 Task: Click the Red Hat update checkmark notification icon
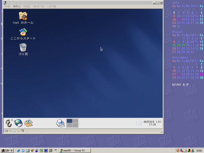coord(139,123)
